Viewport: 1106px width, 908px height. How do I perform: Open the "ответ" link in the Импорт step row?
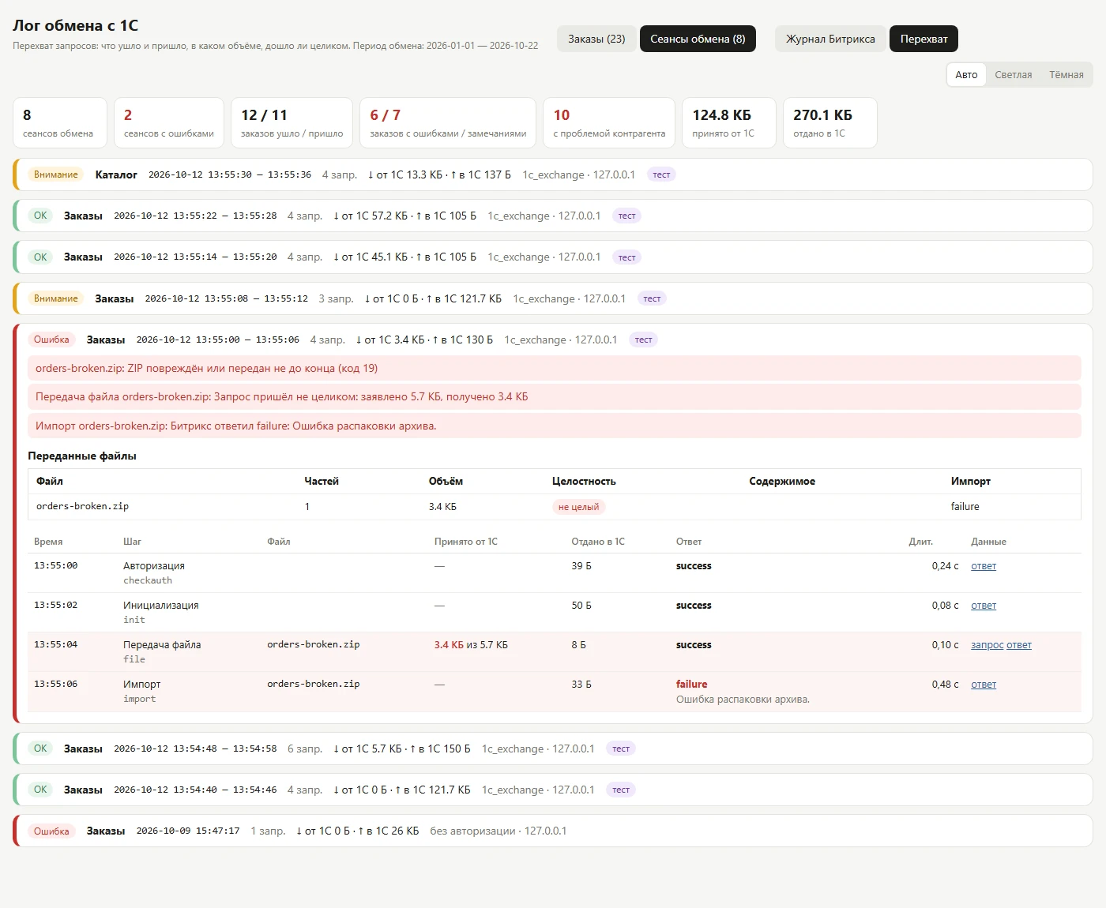coord(984,685)
